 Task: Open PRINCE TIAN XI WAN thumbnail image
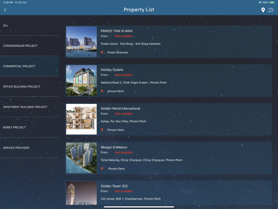tap(81, 42)
